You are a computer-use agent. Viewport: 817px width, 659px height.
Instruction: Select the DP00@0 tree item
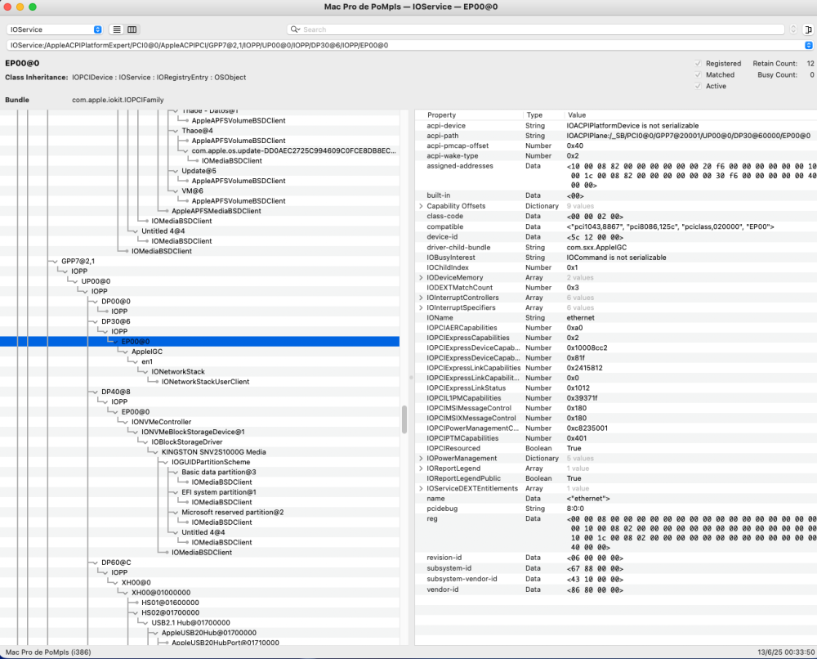116,302
